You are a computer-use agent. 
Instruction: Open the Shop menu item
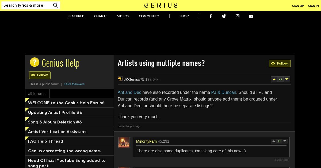pos(184,16)
